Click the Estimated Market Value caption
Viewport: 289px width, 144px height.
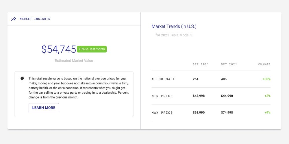coord(74,61)
